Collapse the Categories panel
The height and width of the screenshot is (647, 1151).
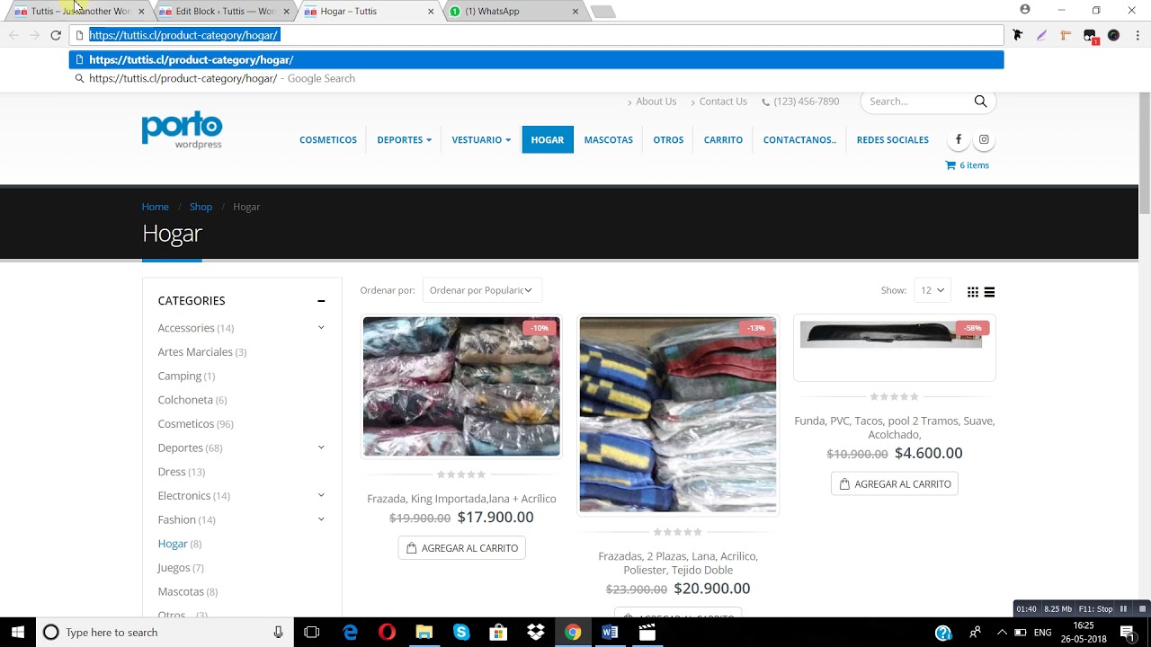pos(321,301)
